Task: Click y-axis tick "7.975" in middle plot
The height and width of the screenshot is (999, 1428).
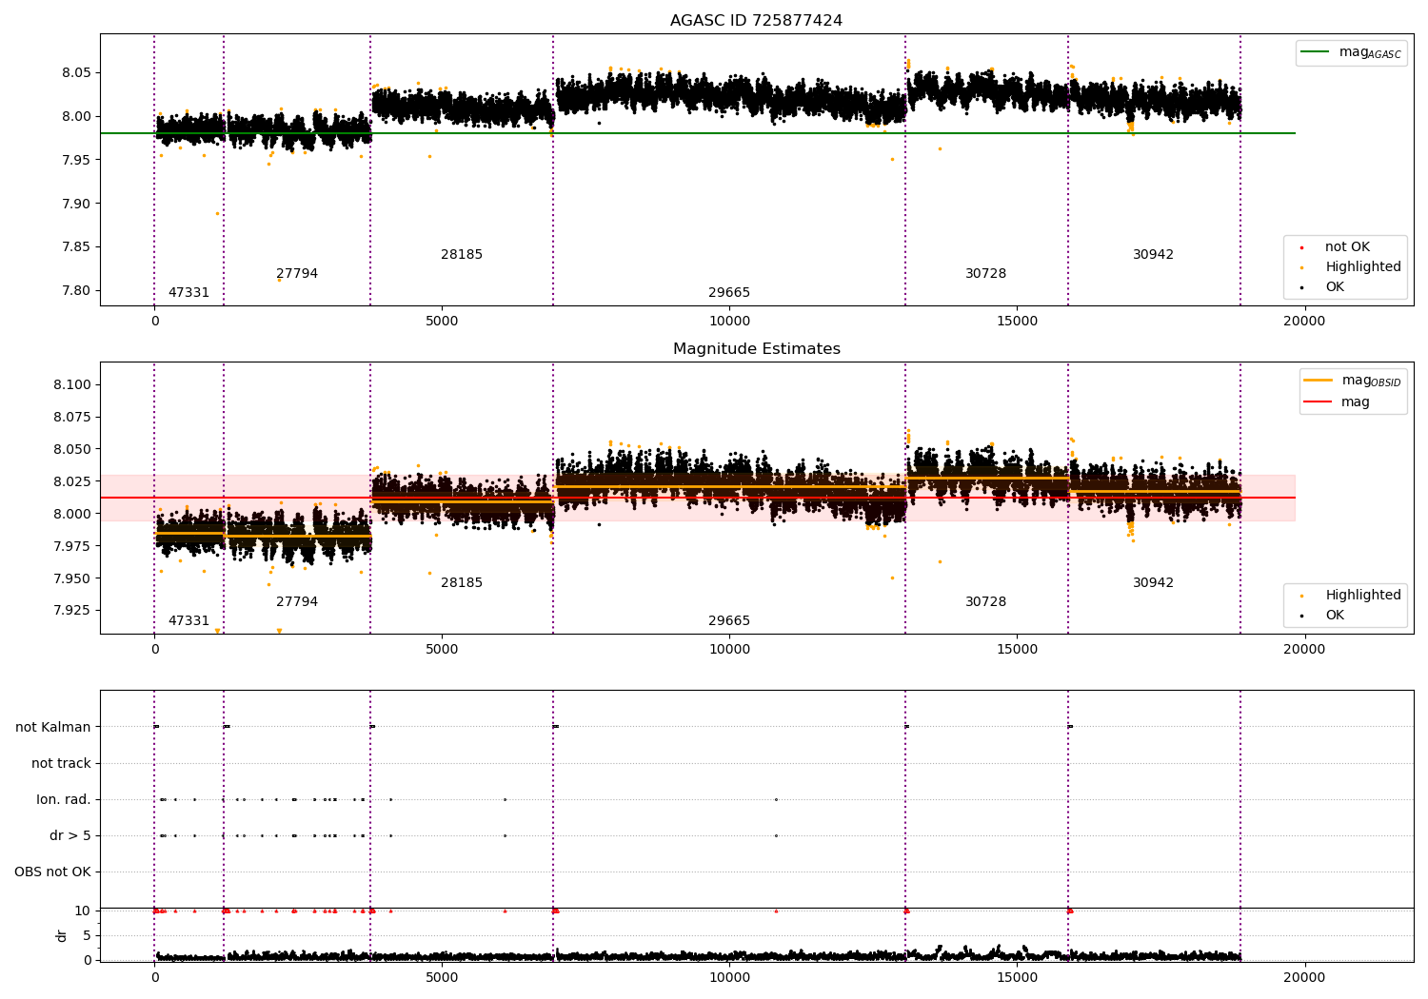Action: click(73, 546)
